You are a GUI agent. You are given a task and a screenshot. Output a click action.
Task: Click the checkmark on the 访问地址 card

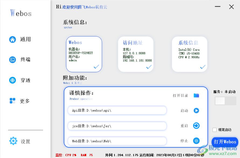click(x=149, y=67)
